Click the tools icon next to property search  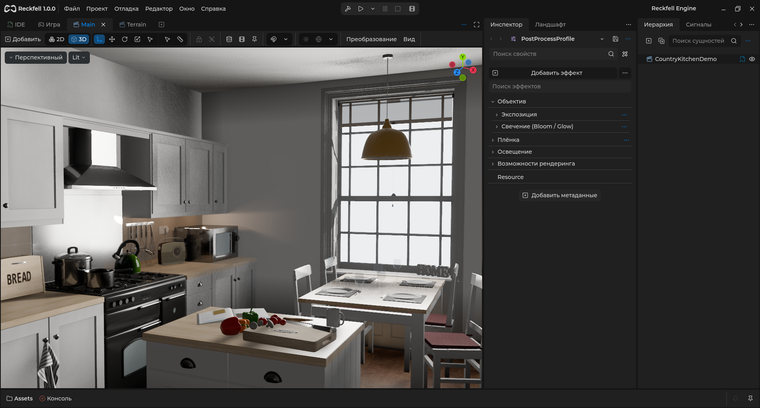coord(625,54)
